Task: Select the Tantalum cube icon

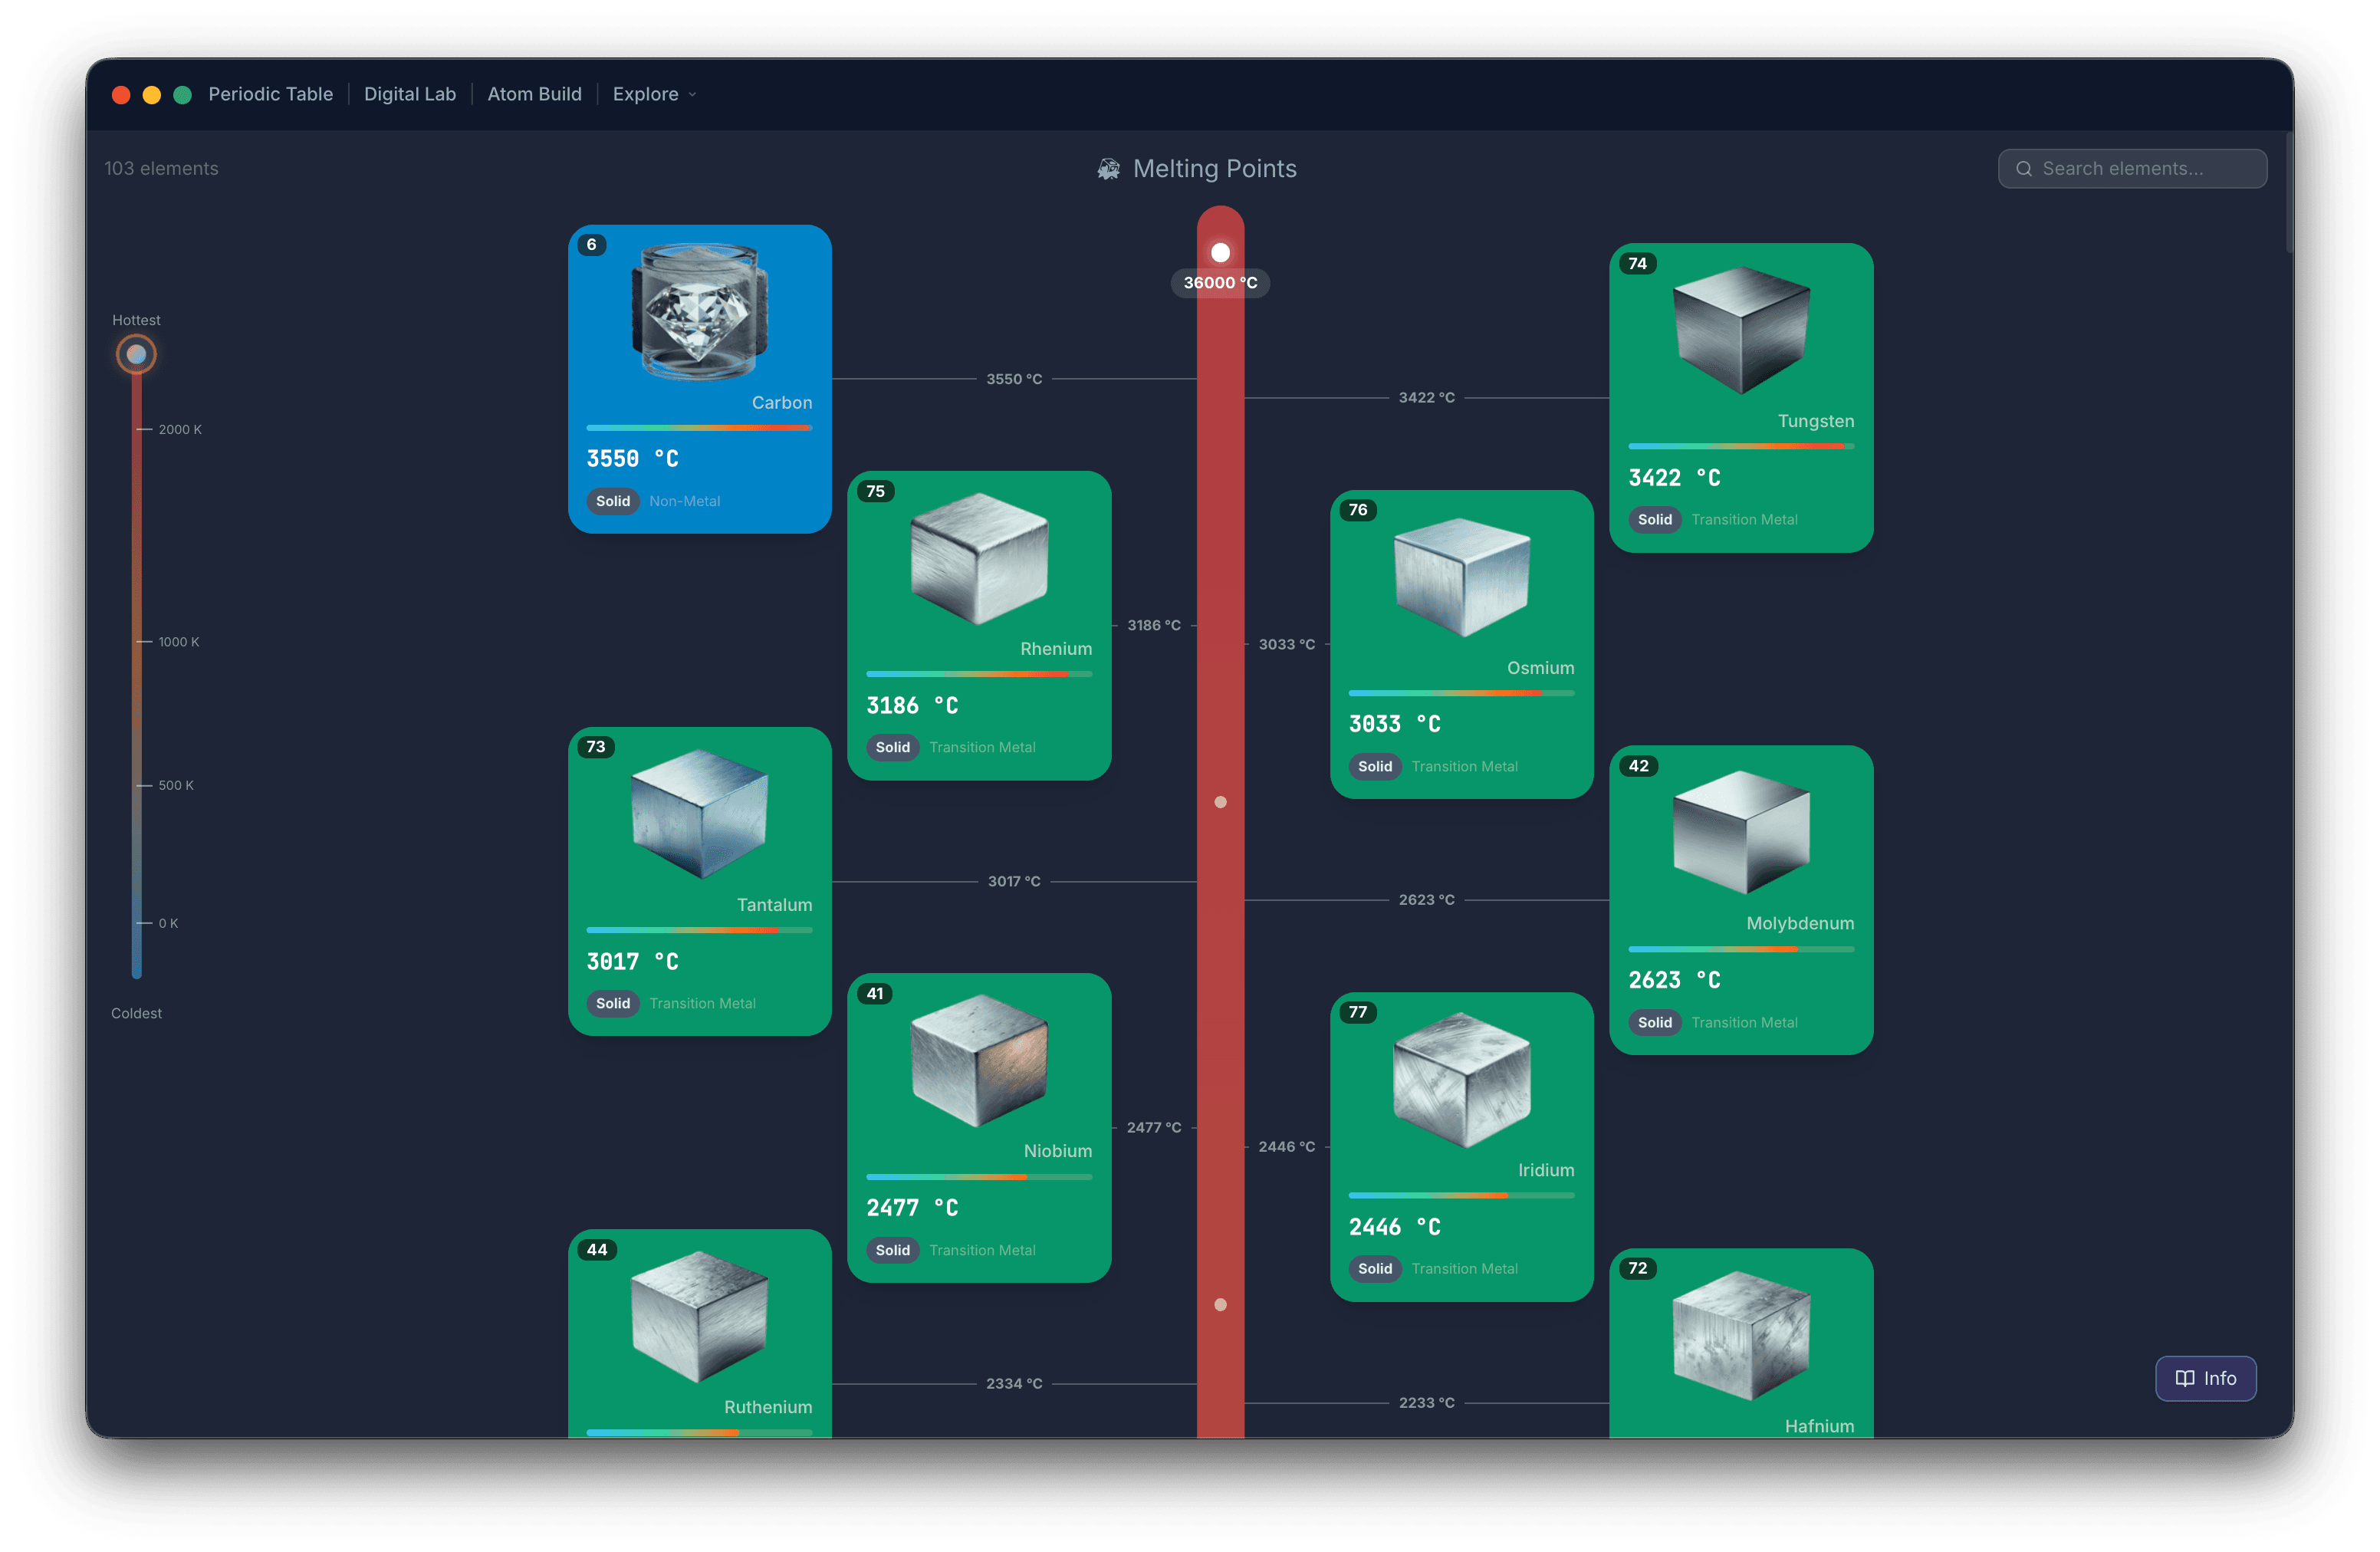Action: coord(700,814)
